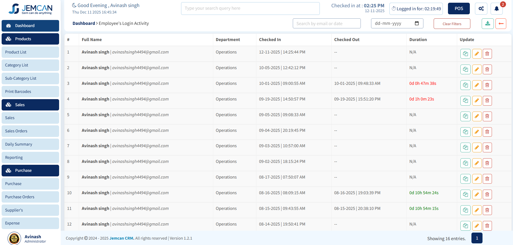Click the POS button
Image resolution: width=513 pixels, height=245 pixels.
(458, 9)
